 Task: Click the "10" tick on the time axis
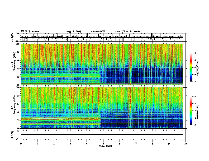coord(186,144)
